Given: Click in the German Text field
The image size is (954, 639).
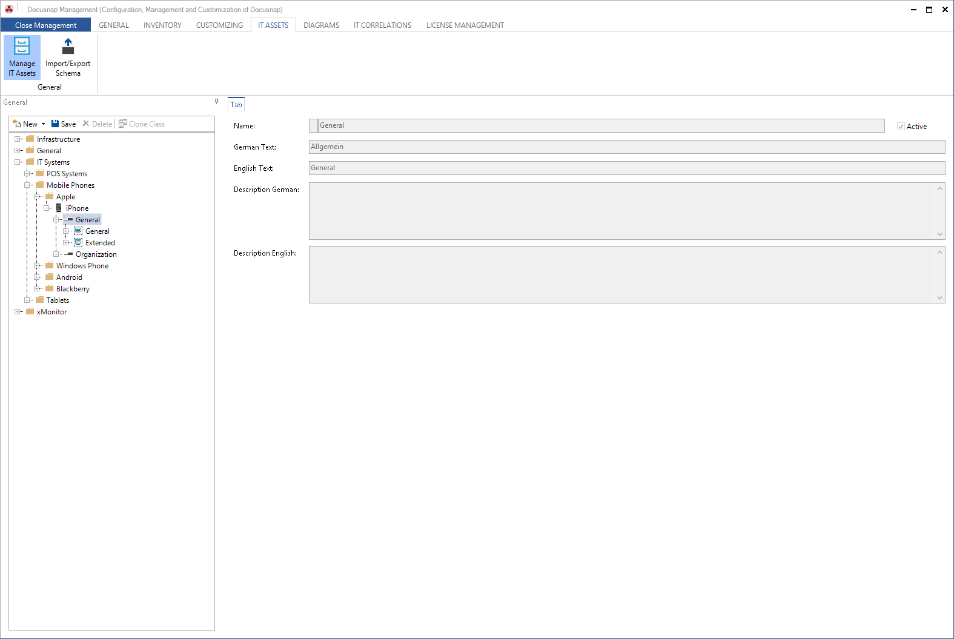Looking at the screenshot, I should pos(627,147).
